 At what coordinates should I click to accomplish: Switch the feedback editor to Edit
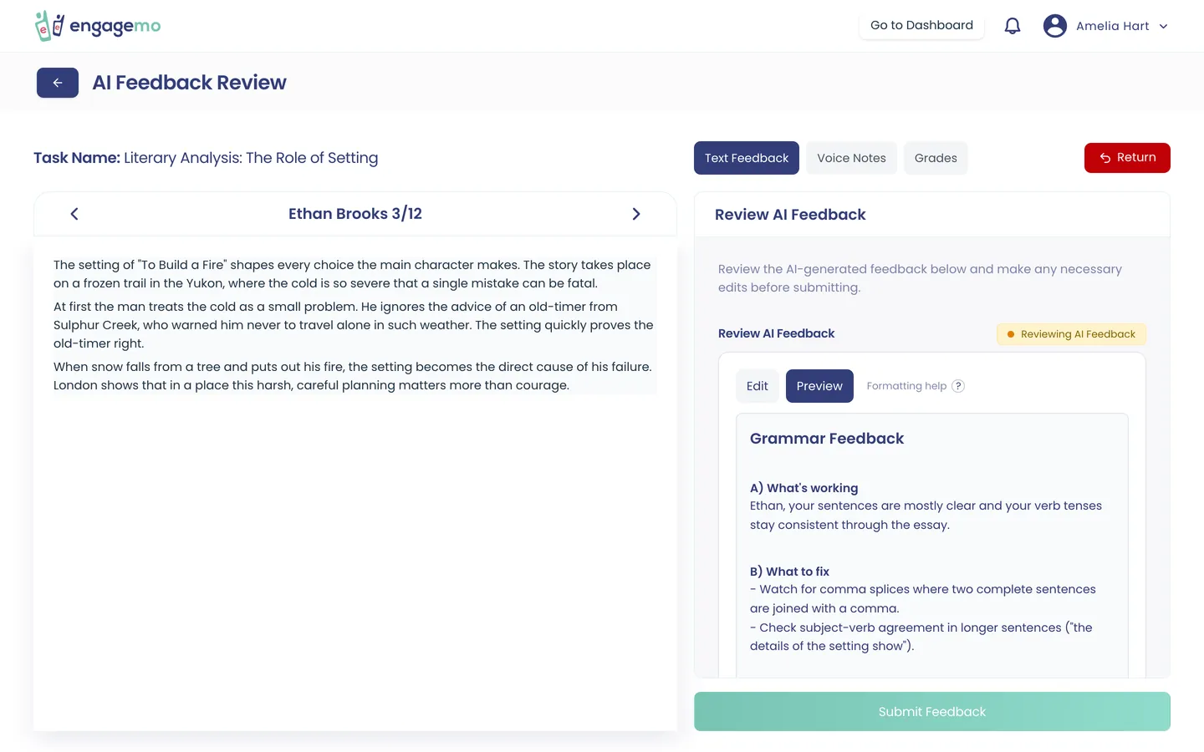click(x=758, y=386)
